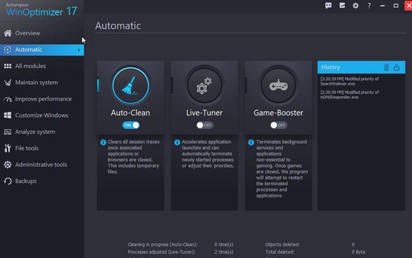
Task: Click the Overview home icon
Action: point(8,33)
